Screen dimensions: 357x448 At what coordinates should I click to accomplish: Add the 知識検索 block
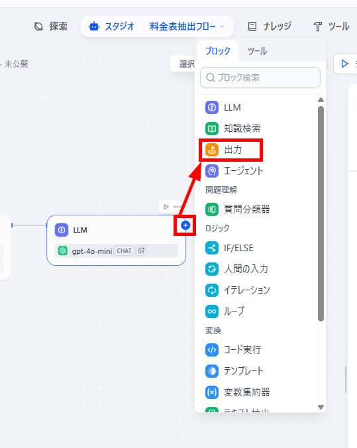pos(258,129)
